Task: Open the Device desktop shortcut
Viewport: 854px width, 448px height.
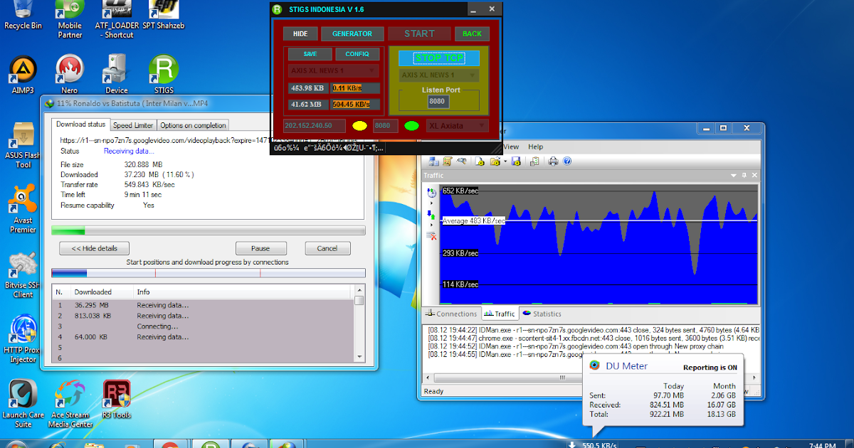Action: click(116, 75)
